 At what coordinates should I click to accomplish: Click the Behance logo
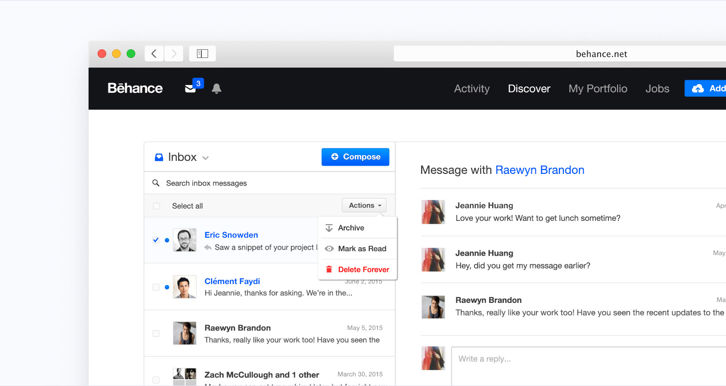135,88
